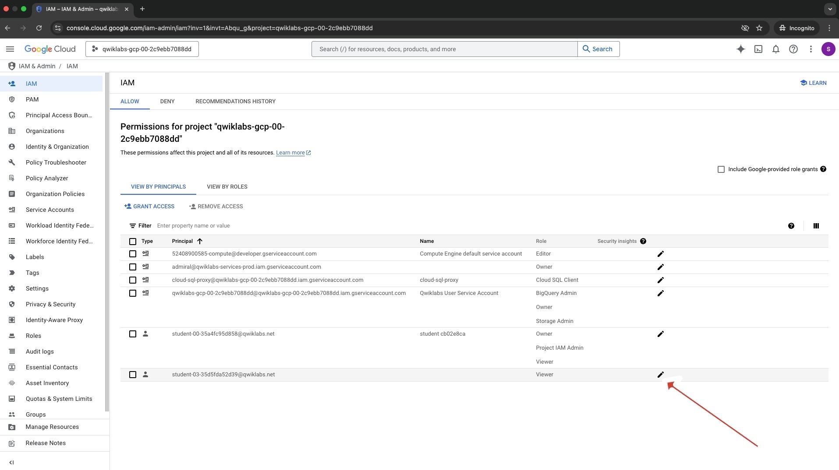Open Service Accounts in sidebar
839x470 pixels.
[50, 210]
